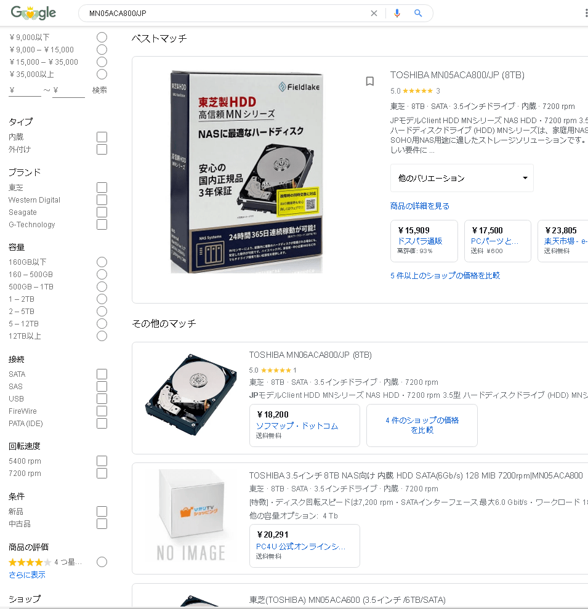Enable the SATA connection checkbox
The width and height of the screenshot is (588, 609).
(102, 374)
